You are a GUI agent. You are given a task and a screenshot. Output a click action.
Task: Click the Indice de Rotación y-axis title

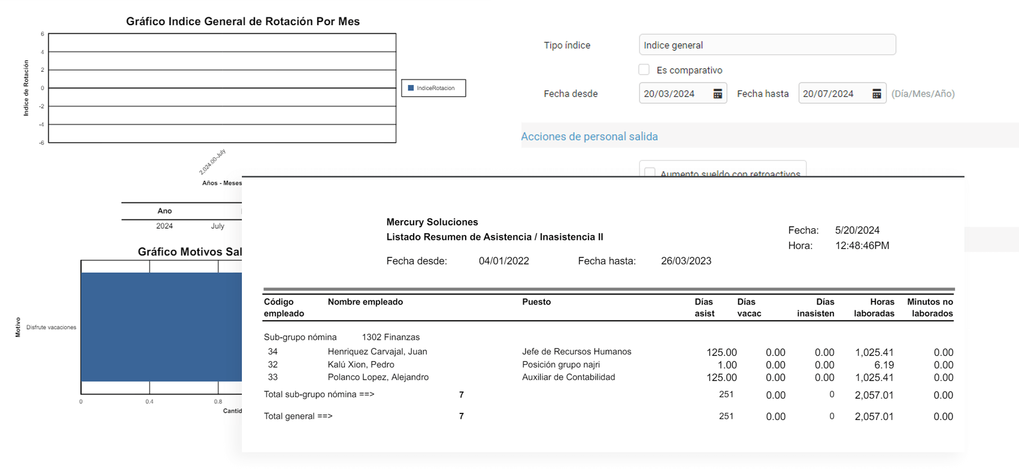[26, 88]
